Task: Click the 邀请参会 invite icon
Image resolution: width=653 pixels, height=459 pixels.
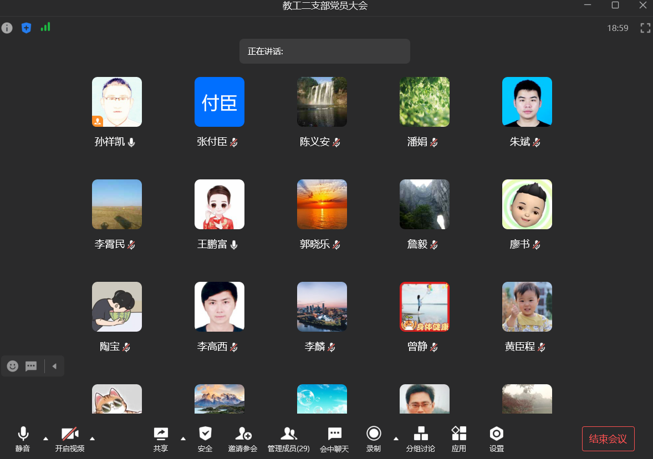Action: (x=243, y=439)
